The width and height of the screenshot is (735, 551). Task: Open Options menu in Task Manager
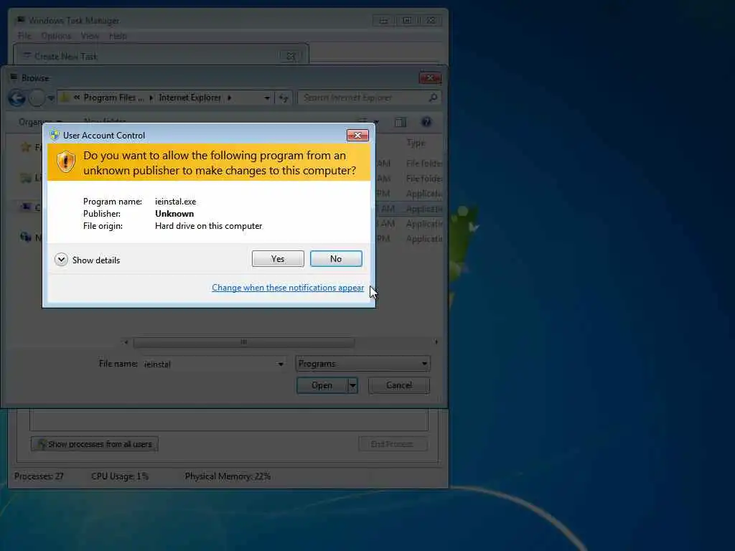click(56, 36)
